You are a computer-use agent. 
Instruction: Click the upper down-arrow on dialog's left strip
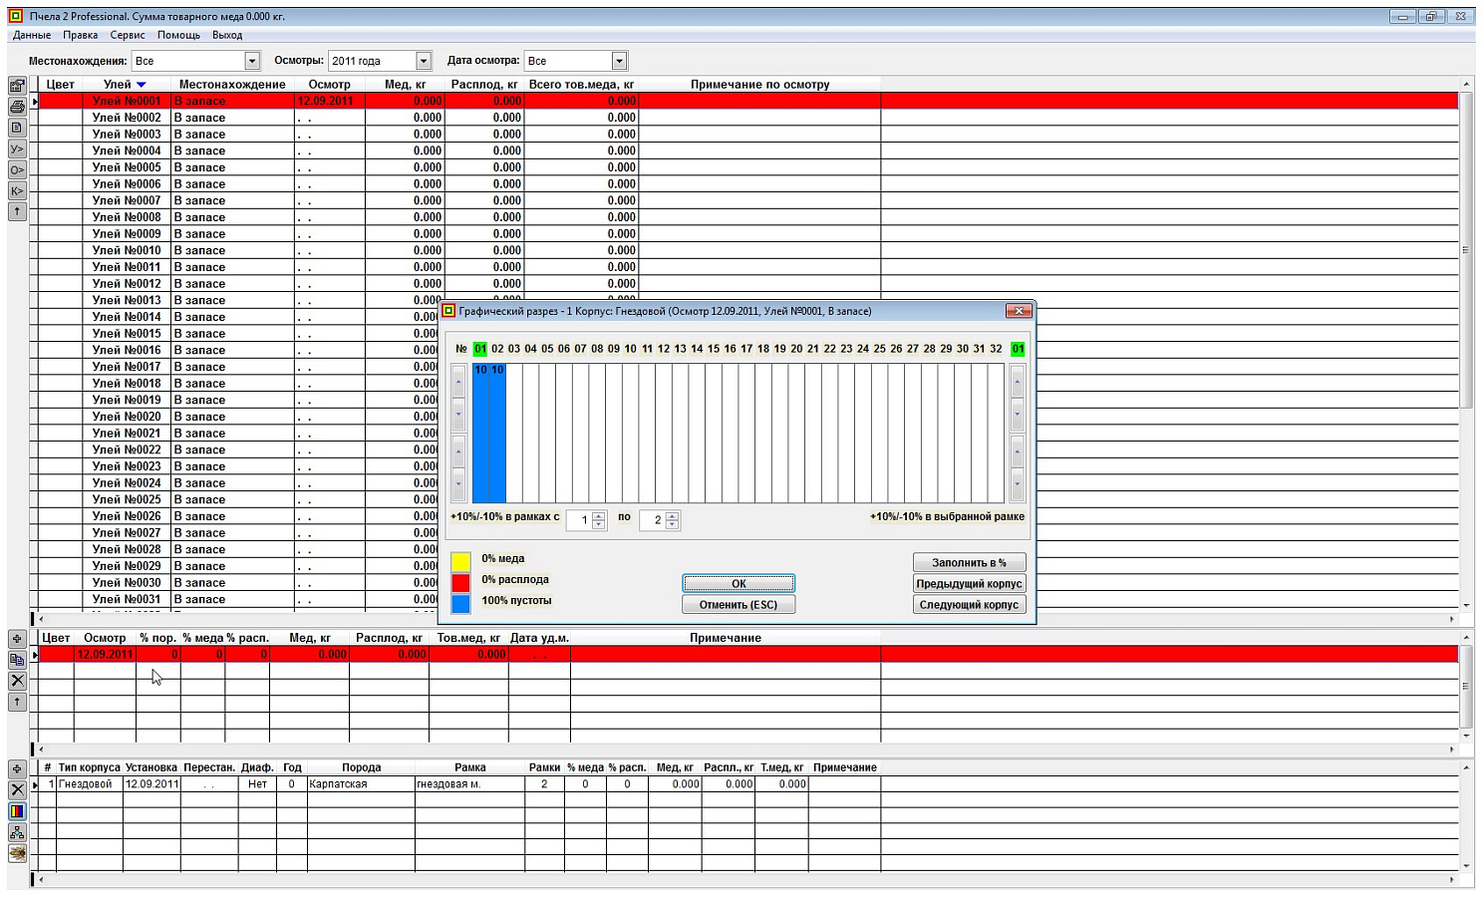coord(458,414)
